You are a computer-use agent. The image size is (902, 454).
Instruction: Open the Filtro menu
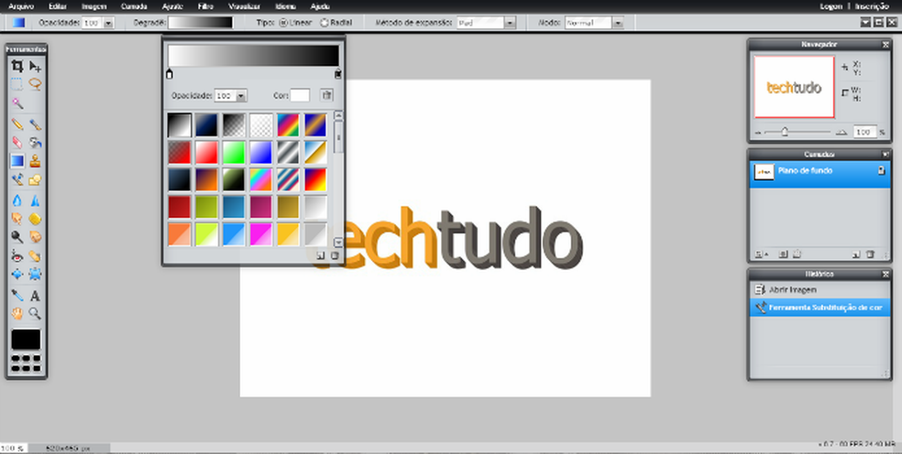click(204, 6)
